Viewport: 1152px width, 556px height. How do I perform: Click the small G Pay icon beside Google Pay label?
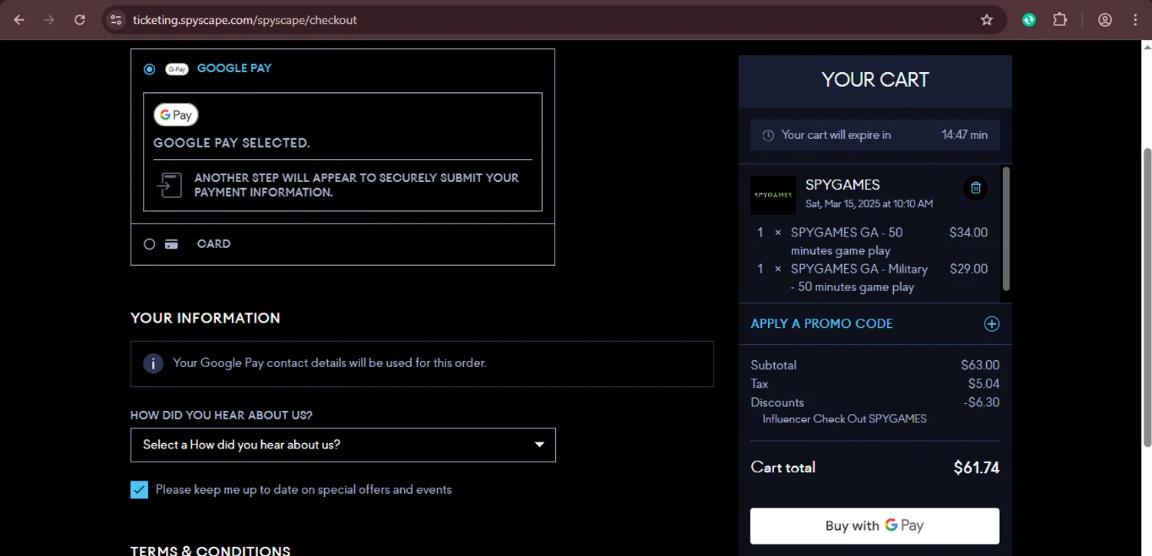pyautogui.click(x=177, y=69)
